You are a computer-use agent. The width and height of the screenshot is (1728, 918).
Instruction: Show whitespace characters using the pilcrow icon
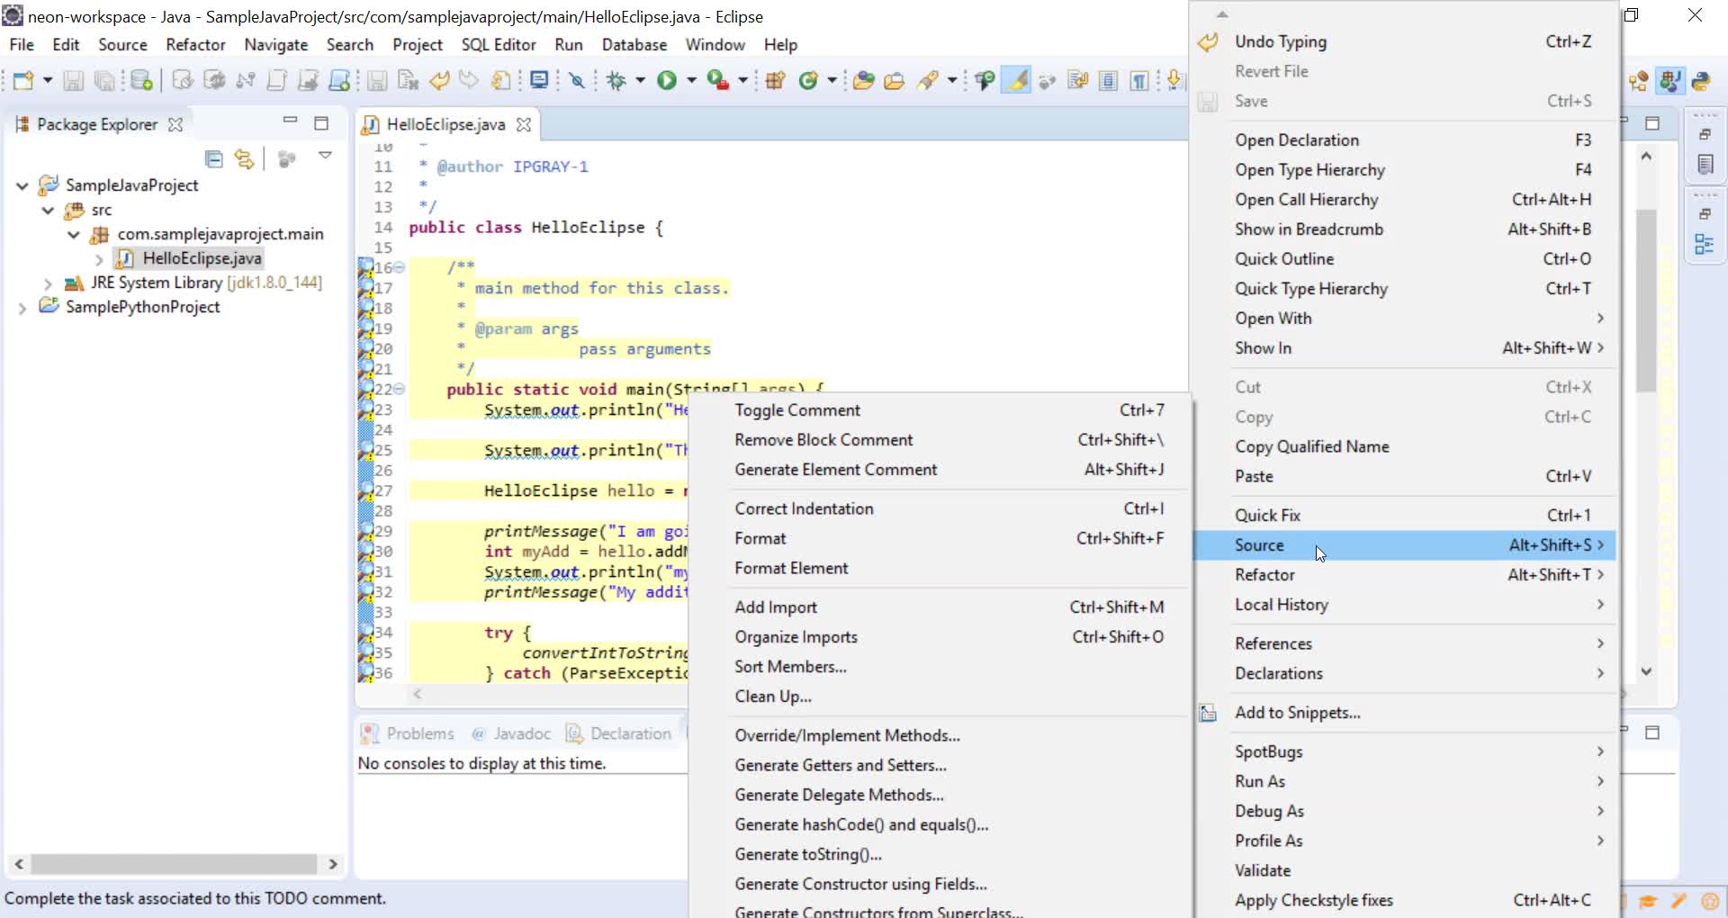click(1139, 80)
